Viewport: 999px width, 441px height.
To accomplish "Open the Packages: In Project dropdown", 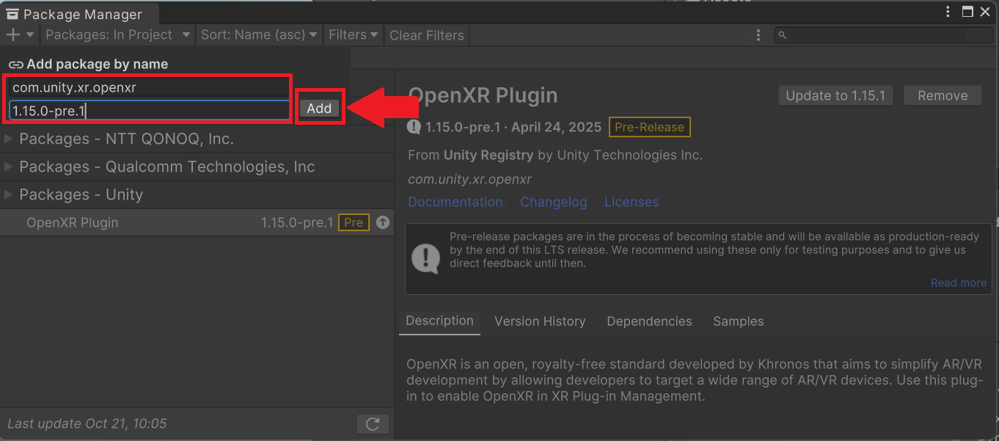I will tap(117, 34).
